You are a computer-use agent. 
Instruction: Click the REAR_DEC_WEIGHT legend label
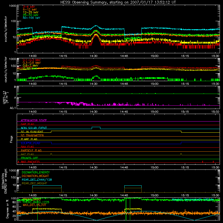point(34,183)
